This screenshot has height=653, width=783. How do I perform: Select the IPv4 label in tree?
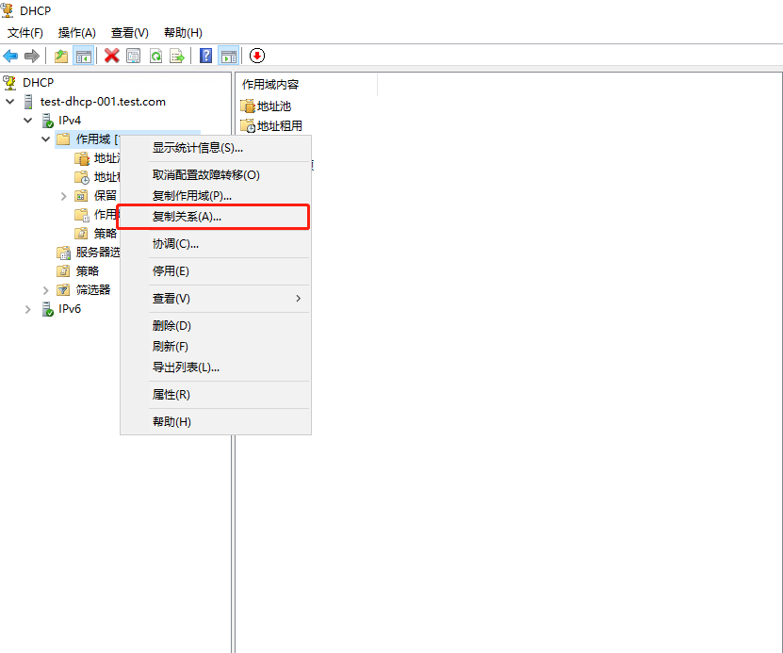pos(70,121)
